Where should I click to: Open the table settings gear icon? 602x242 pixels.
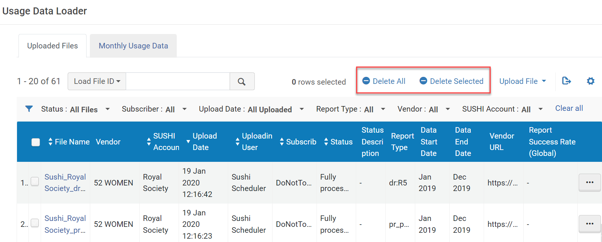[591, 81]
